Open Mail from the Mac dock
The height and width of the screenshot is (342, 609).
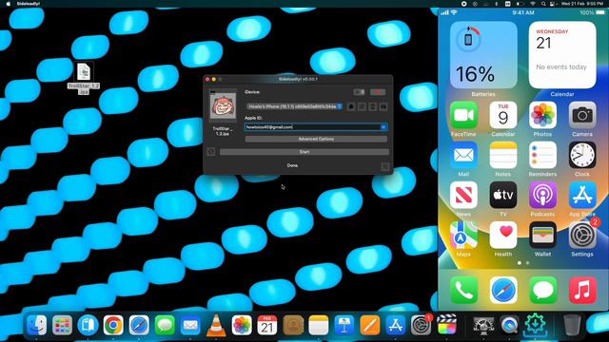(x=190, y=325)
